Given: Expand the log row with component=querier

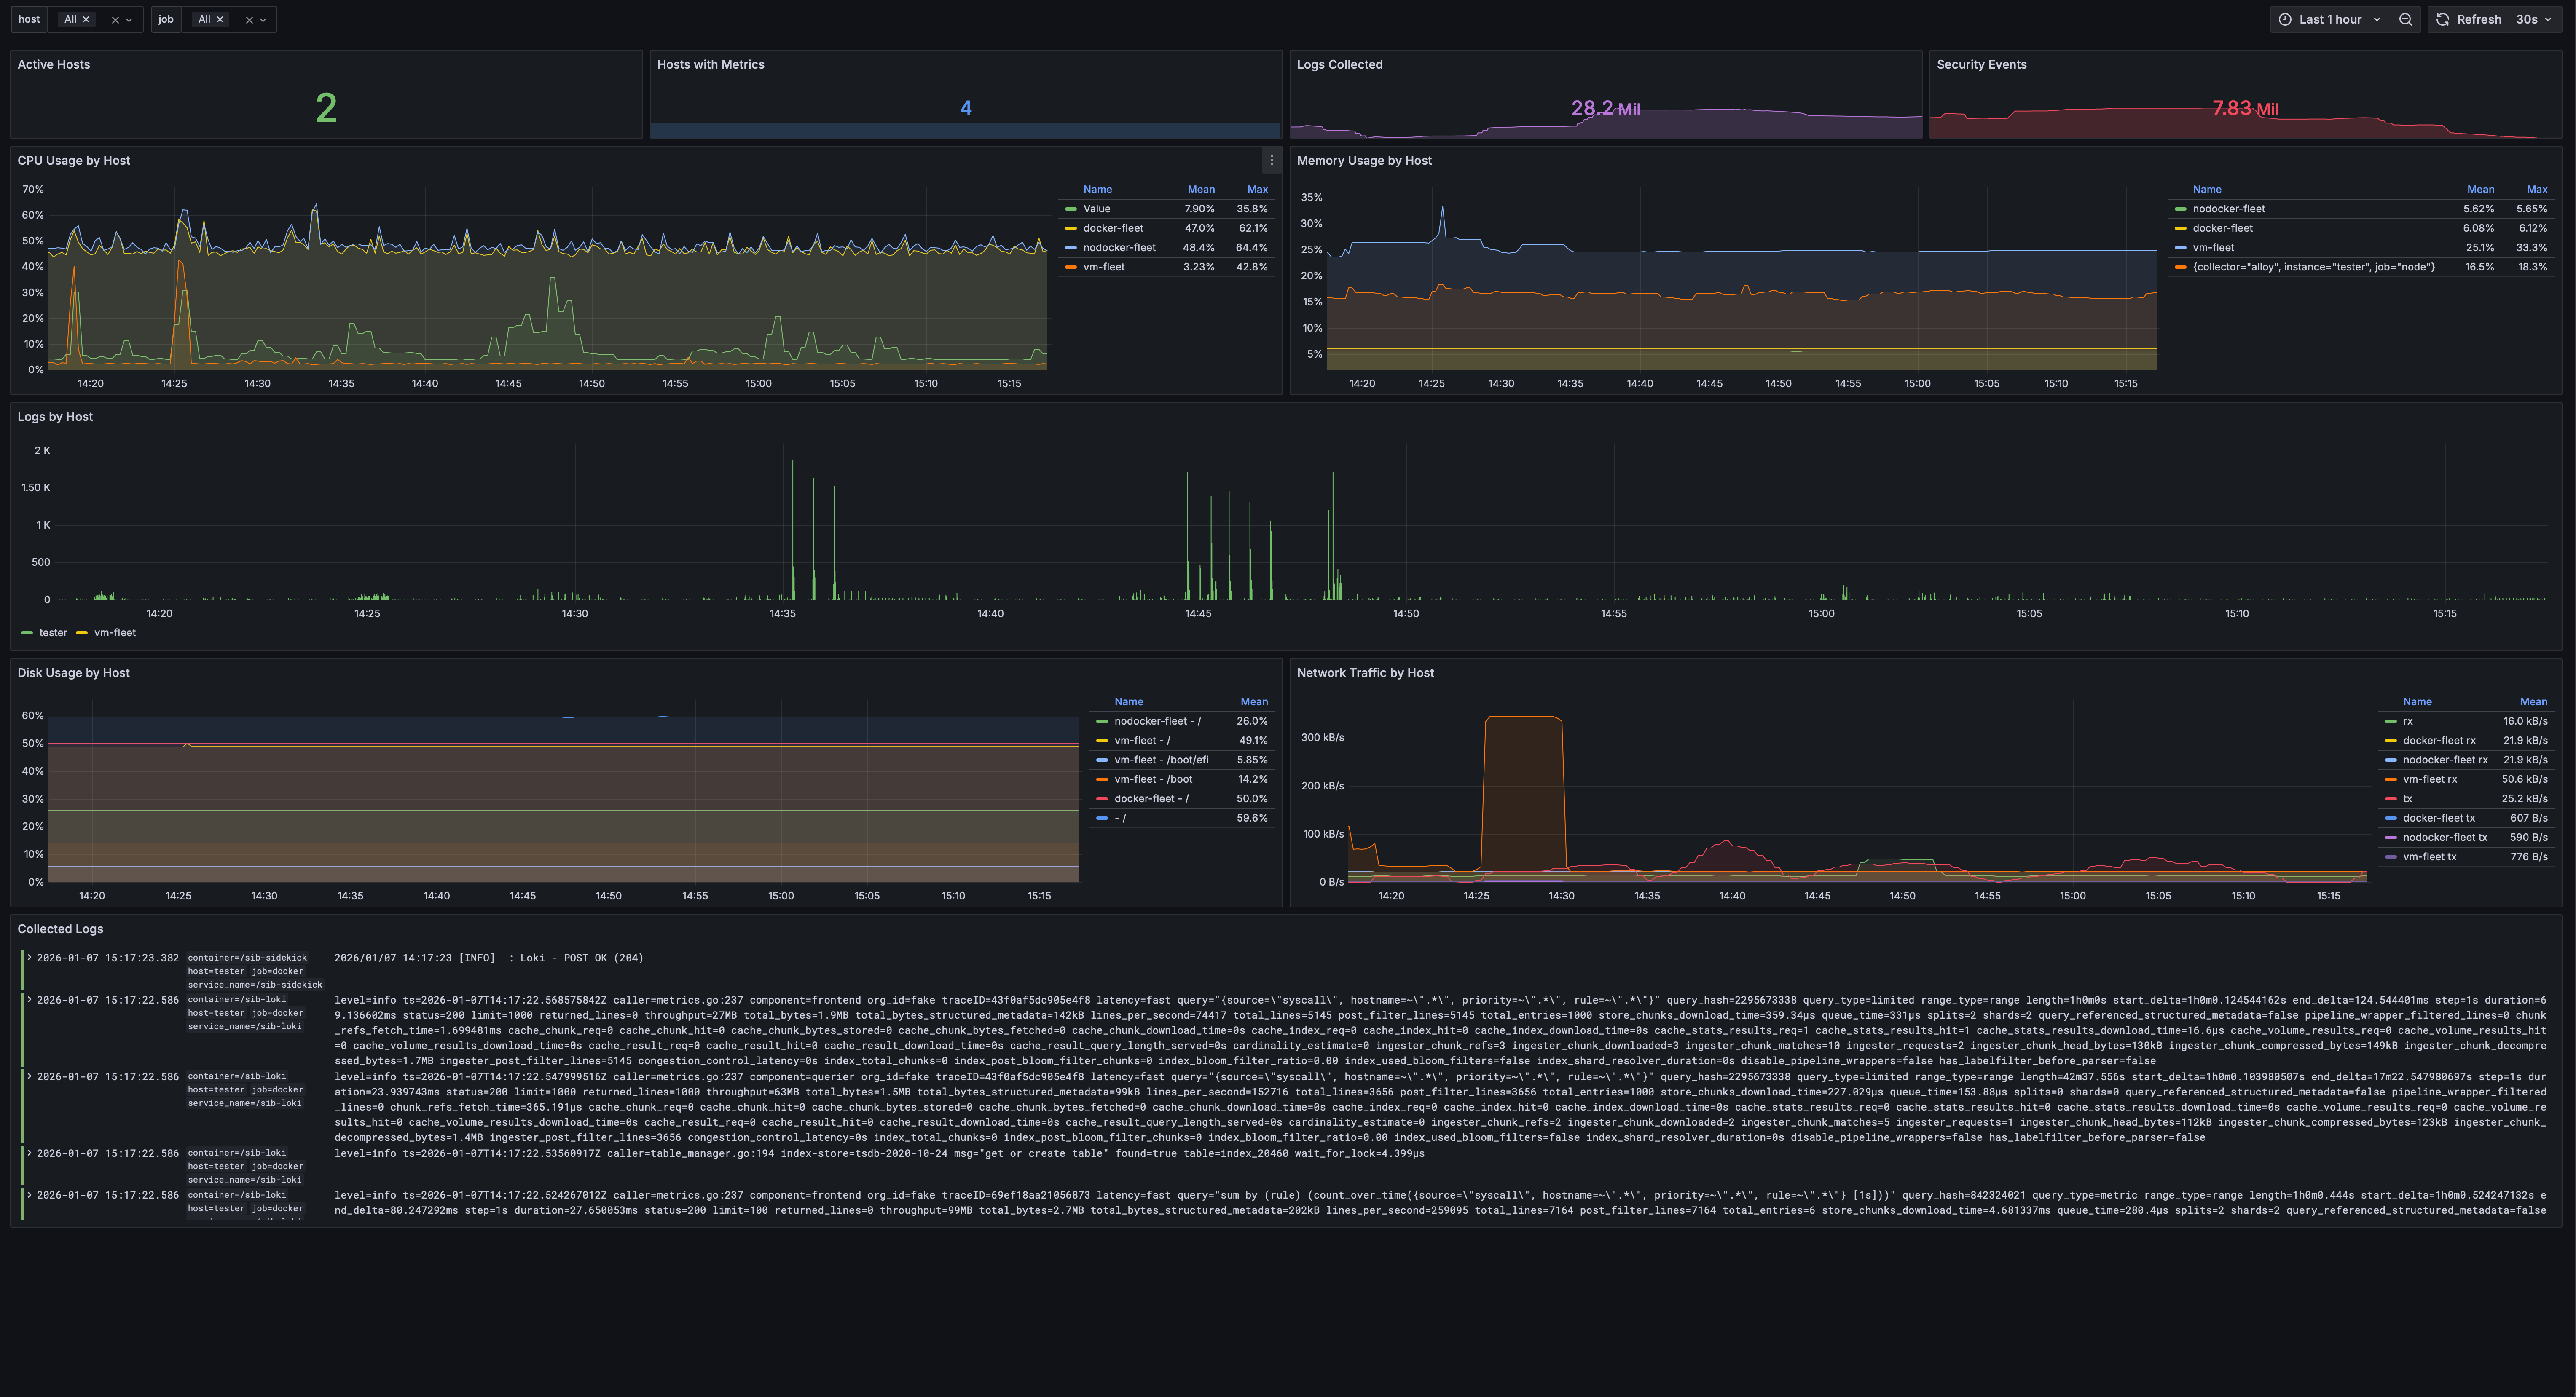Looking at the screenshot, I should pos(29,1076).
